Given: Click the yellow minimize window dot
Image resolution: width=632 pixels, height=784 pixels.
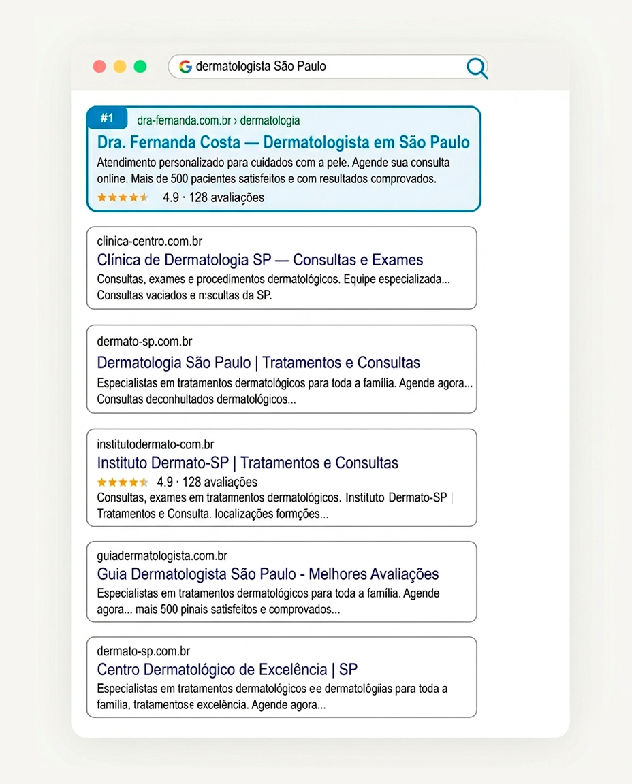Looking at the screenshot, I should 120,67.
